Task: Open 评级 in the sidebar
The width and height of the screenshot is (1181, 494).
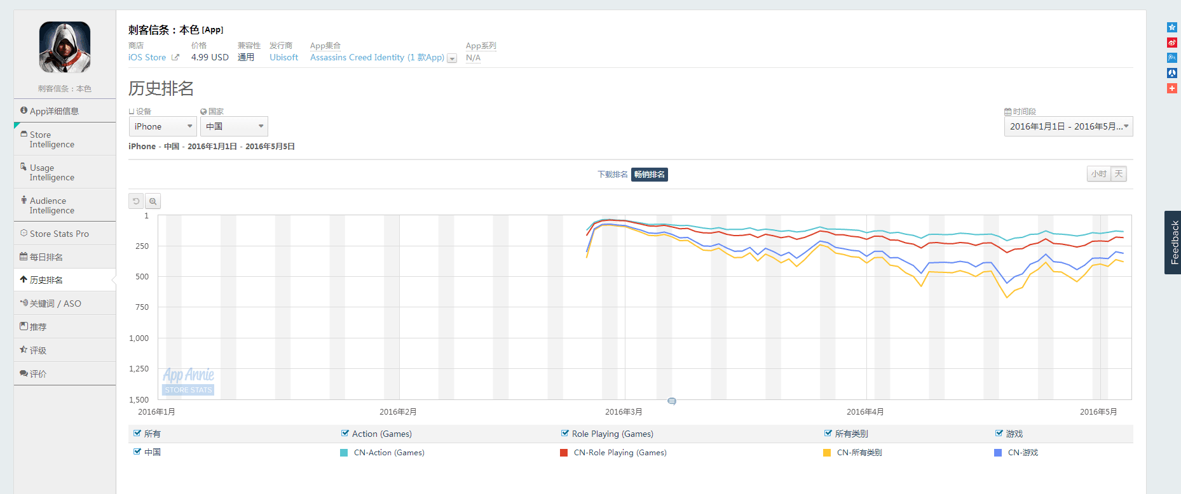Action: tap(65, 350)
